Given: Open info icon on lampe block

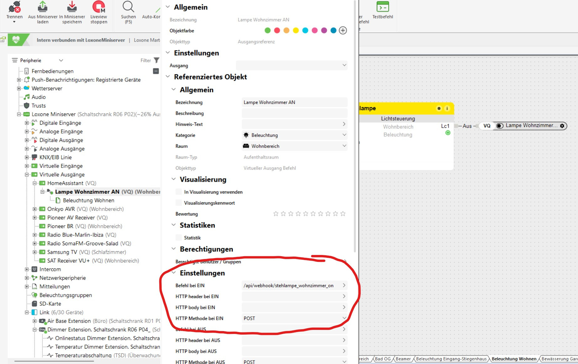Looking at the screenshot, I should tap(447, 108).
